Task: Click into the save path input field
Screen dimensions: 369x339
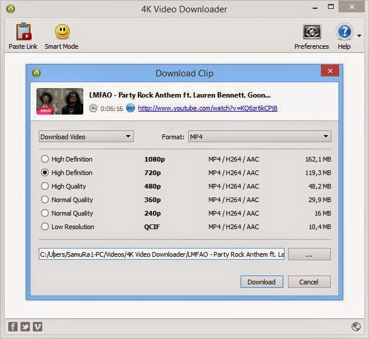Action: [x=161, y=254]
